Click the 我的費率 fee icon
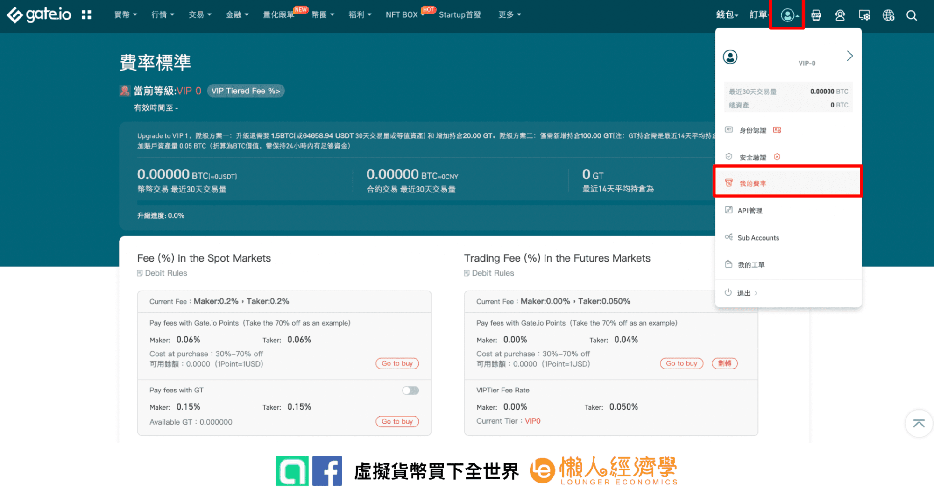Viewport: 934px width, 490px height. pos(729,183)
